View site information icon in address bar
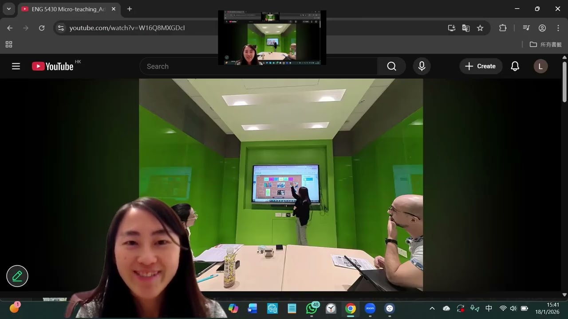This screenshot has height=319, width=568. click(61, 28)
